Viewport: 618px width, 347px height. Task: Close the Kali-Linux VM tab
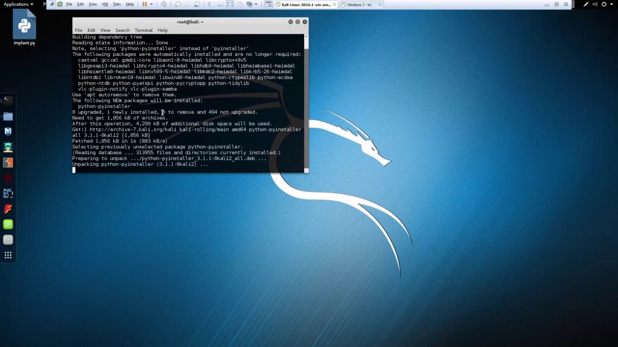[x=334, y=4]
